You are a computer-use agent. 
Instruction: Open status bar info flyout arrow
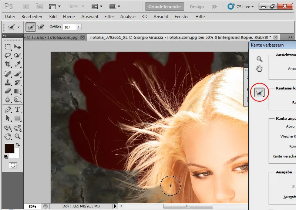(x=115, y=206)
